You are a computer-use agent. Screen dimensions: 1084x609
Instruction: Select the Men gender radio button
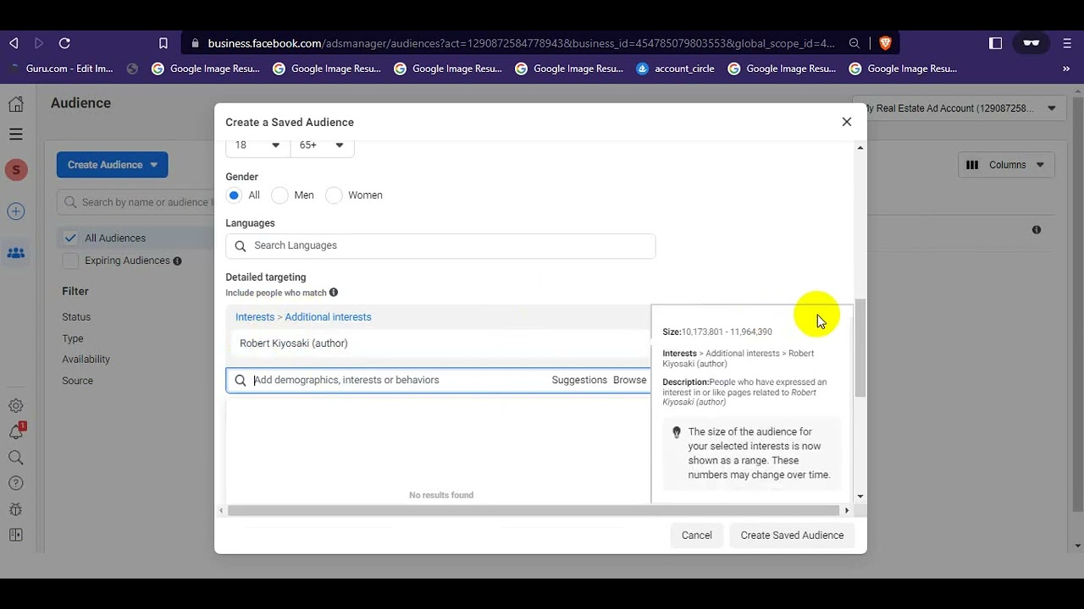280,195
